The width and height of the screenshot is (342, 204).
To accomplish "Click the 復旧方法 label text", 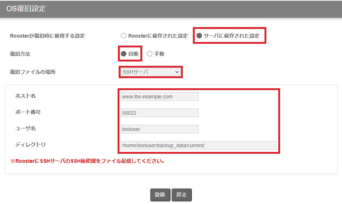I will [20, 54].
